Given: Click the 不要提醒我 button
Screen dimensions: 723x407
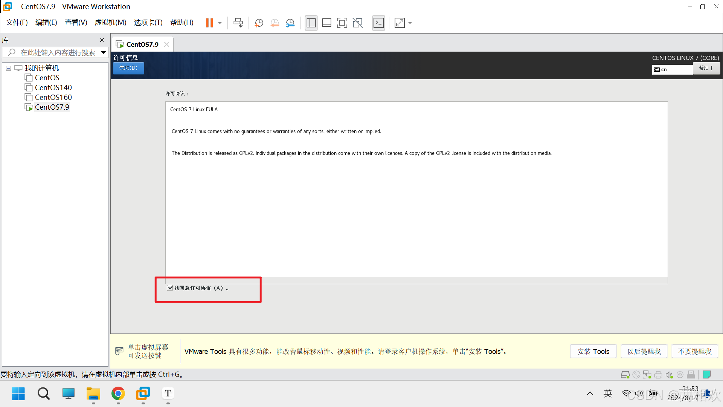Looking at the screenshot, I should pyautogui.click(x=695, y=351).
